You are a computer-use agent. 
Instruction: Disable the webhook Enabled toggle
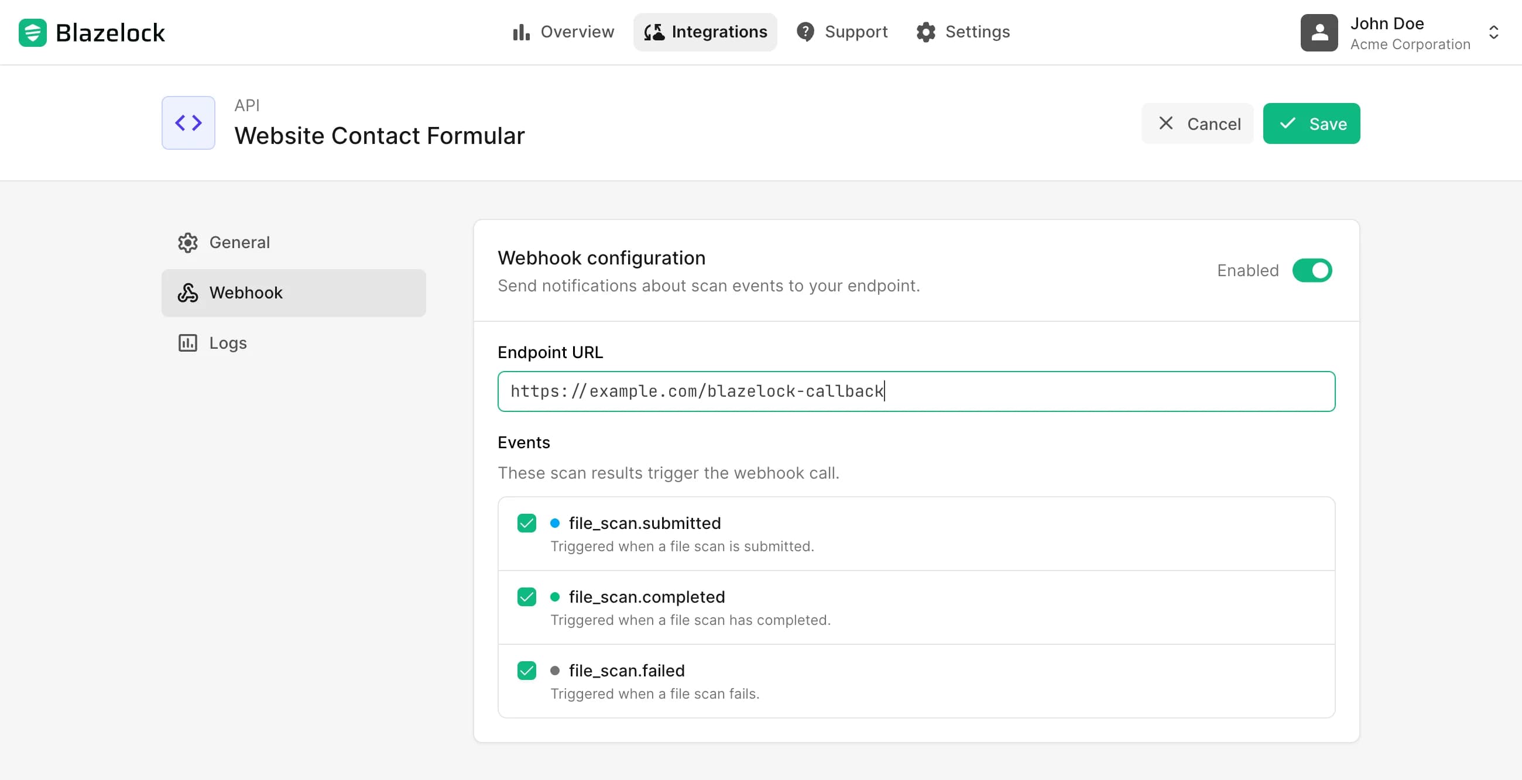click(x=1312, y=270)
